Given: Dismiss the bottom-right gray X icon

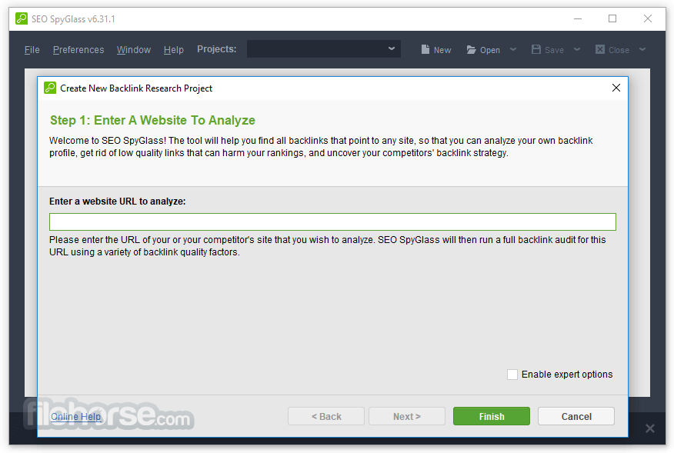Looking at the screenshot, I should pyautogui.click(x=649, y=428).
